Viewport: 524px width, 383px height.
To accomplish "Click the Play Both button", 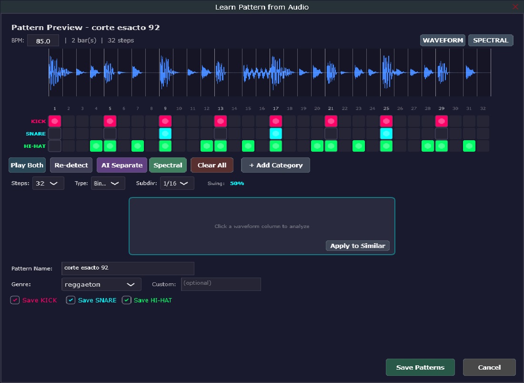I will (27, 165).
